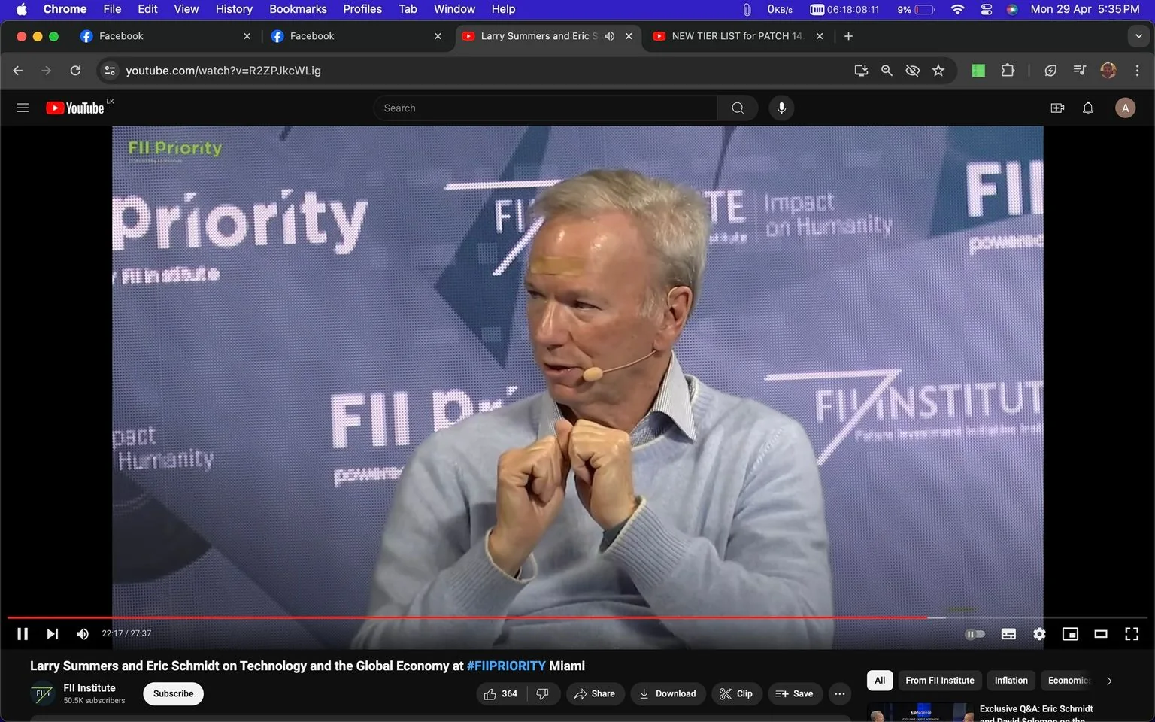Save video to playlist
The width and height of the screenshot is (1155, 722).
[795, 693]
